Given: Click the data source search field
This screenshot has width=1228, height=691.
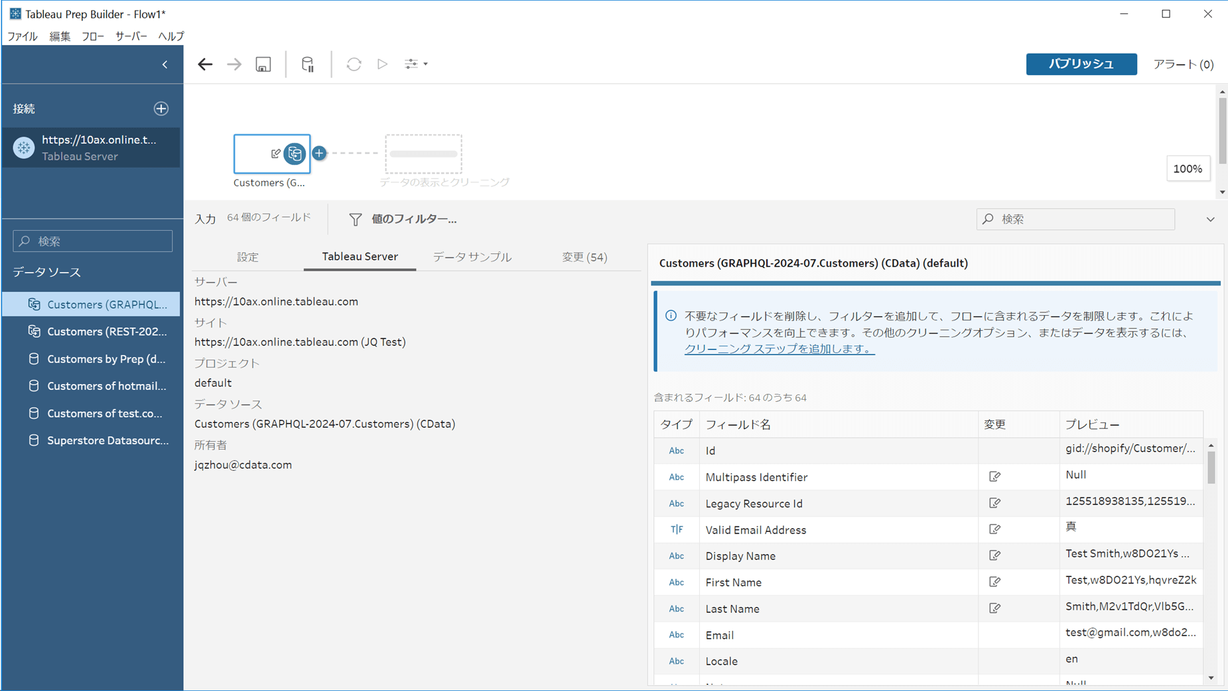Looking at the screenshot, I should 93,241.
